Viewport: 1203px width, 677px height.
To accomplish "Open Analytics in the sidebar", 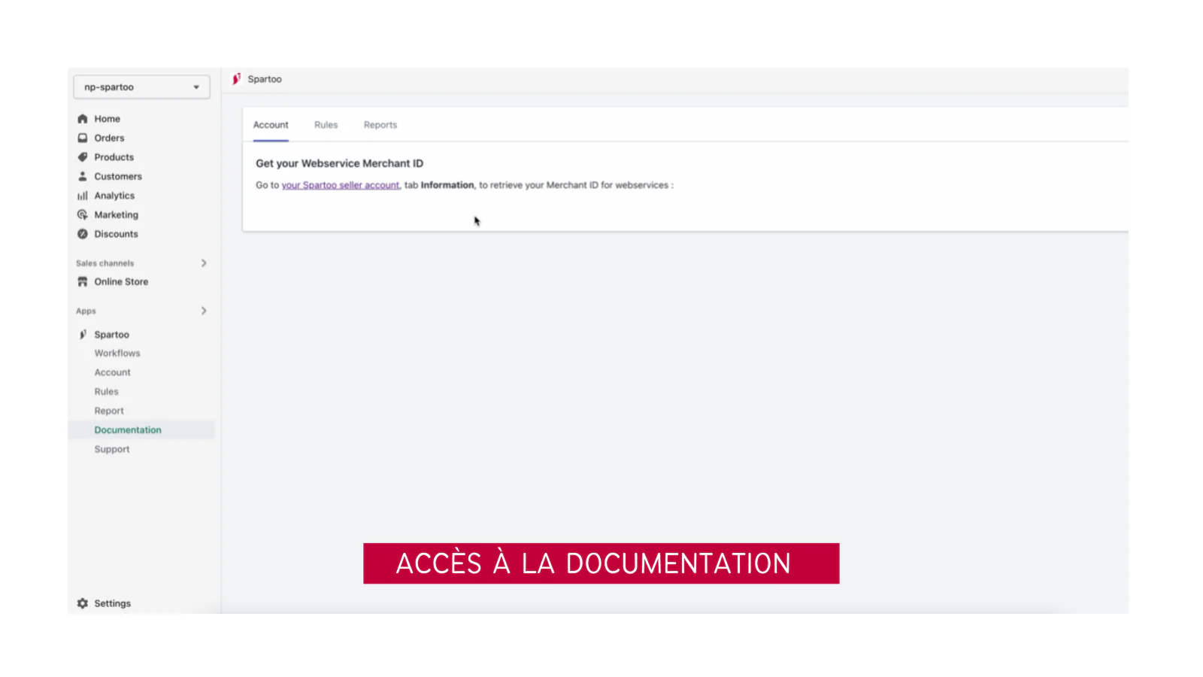I will tap(114, 196).
